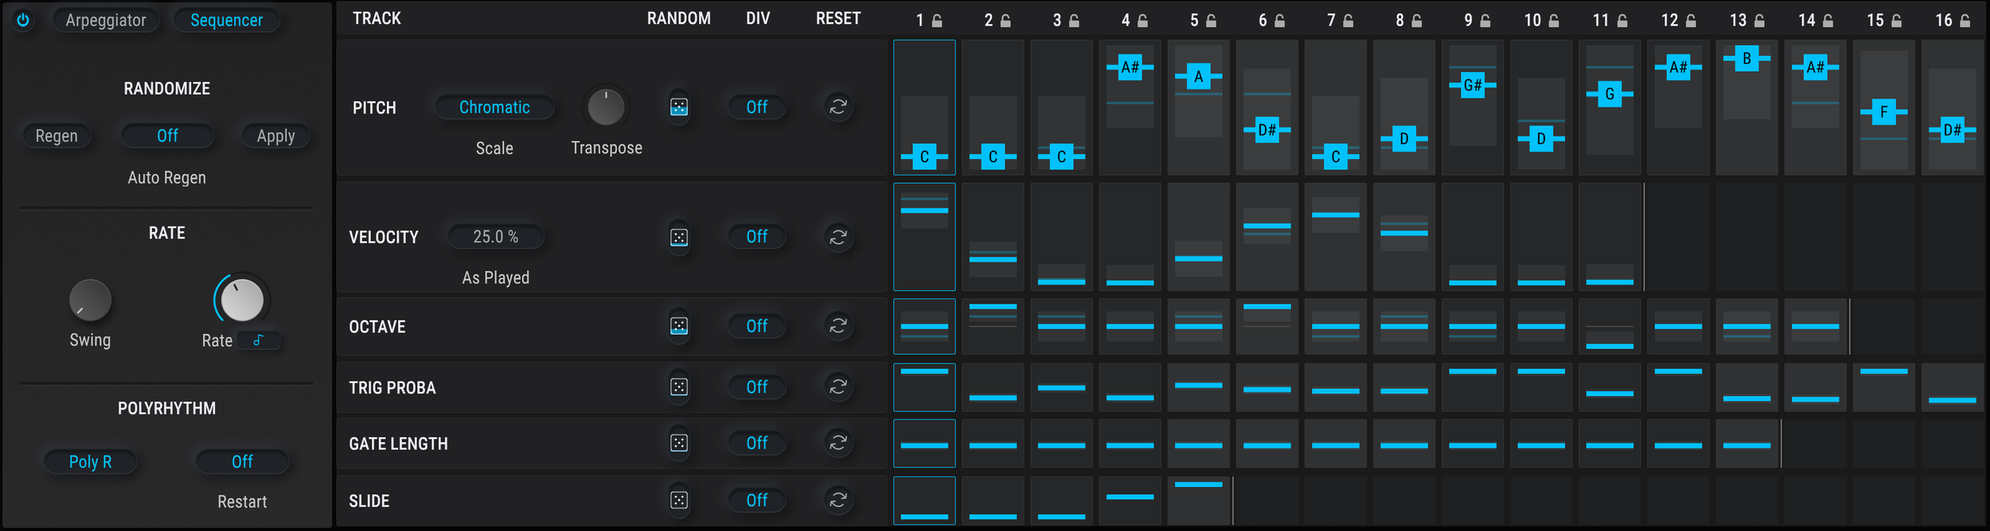Click the lock icon on step 15
Viewport: 1990px width, 531px height.
[1896, 21]
